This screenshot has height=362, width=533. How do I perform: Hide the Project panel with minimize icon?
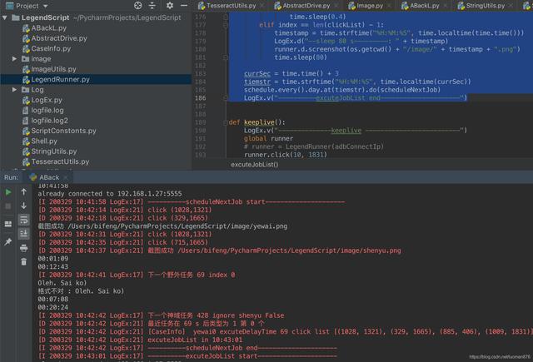(x=184, y=6)
